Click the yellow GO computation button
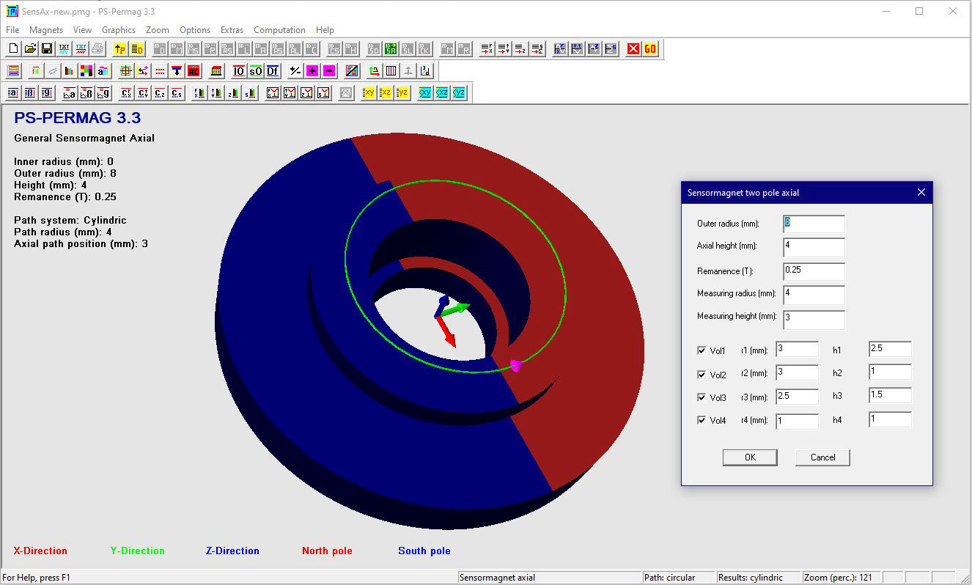The height and width of the screenshot is (585, 972). click(x=650, y=49)
